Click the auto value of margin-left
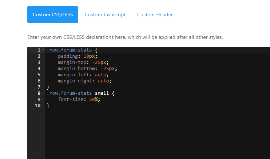Image resolution: width=270 pixels, height=159 pixels. (102, 74)
